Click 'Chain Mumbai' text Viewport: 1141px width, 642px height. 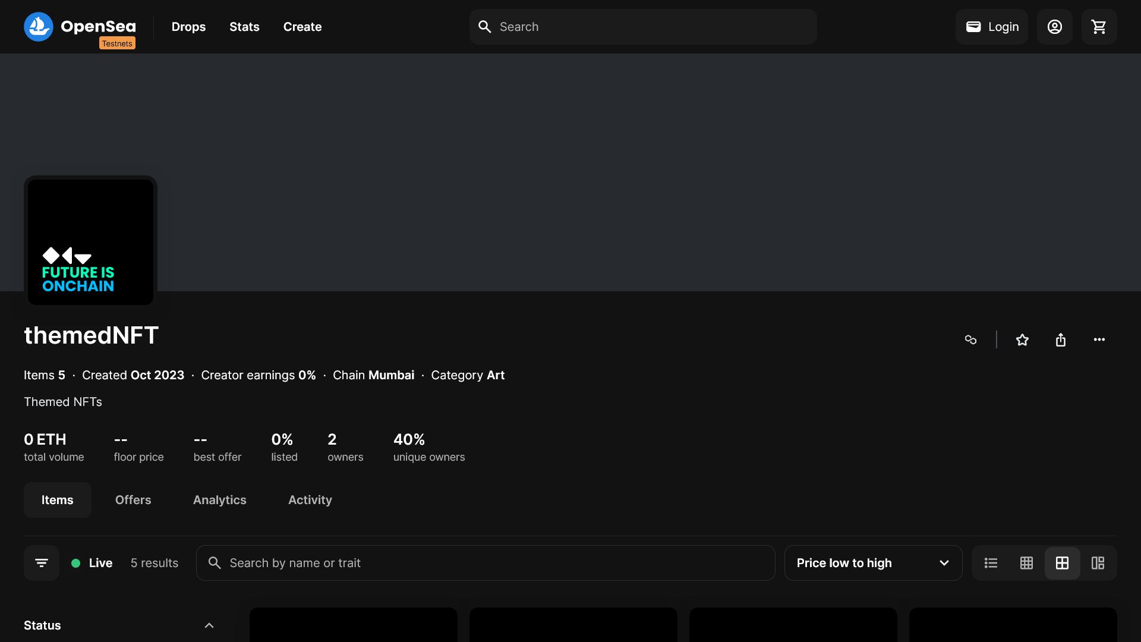pyautogui.click(x=373, y=375)
